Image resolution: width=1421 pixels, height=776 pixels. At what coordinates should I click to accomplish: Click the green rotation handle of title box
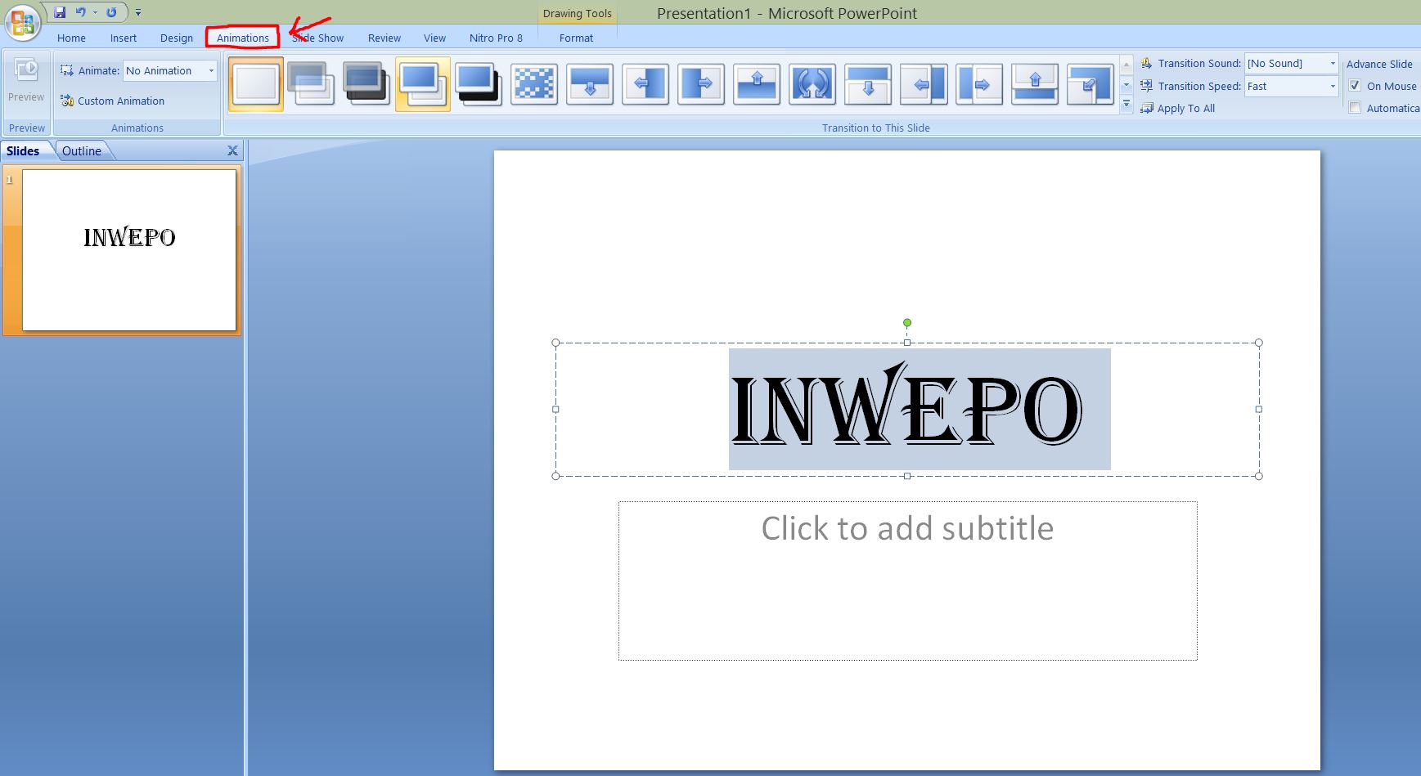[x=907, y=323]
